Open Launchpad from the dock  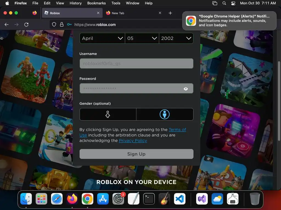point(41,199)
